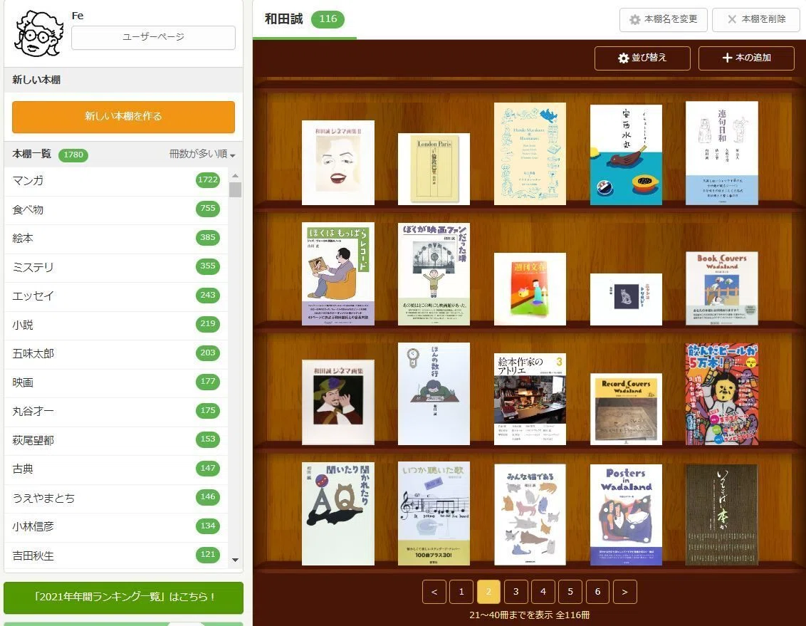Go to page 6
The height and width of the screenshot is (626, 806).
click(x=598, y=592)
